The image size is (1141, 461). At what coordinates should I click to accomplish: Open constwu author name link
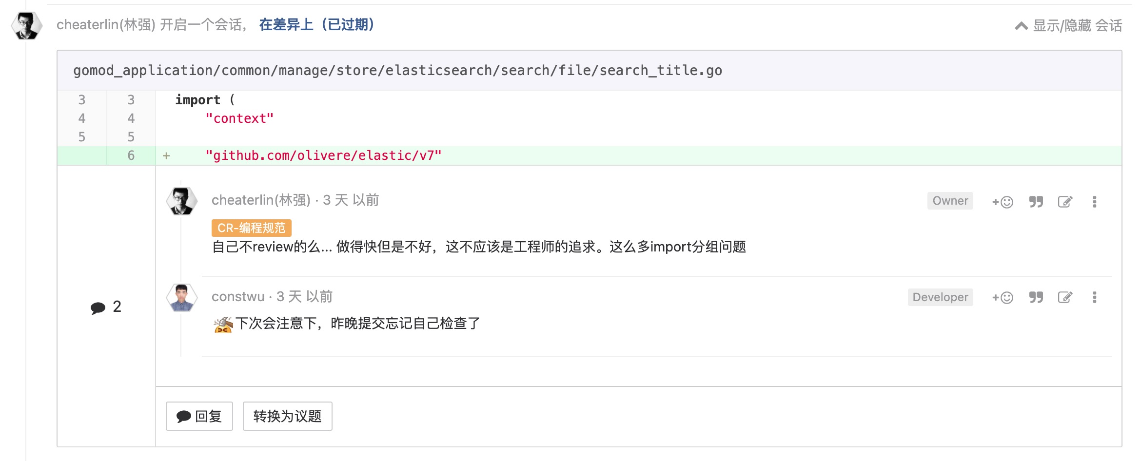coord(238,297)
